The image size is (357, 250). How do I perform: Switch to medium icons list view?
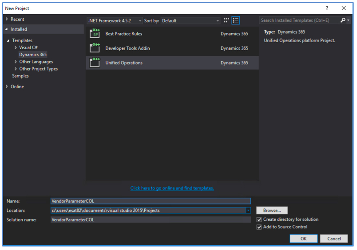pos(236,20)
